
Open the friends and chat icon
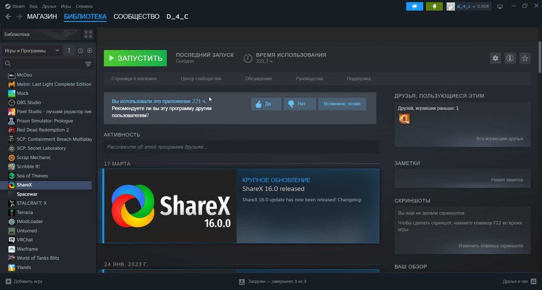533,281
